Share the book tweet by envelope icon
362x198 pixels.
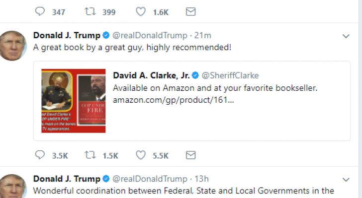click(x=191, y=155)
